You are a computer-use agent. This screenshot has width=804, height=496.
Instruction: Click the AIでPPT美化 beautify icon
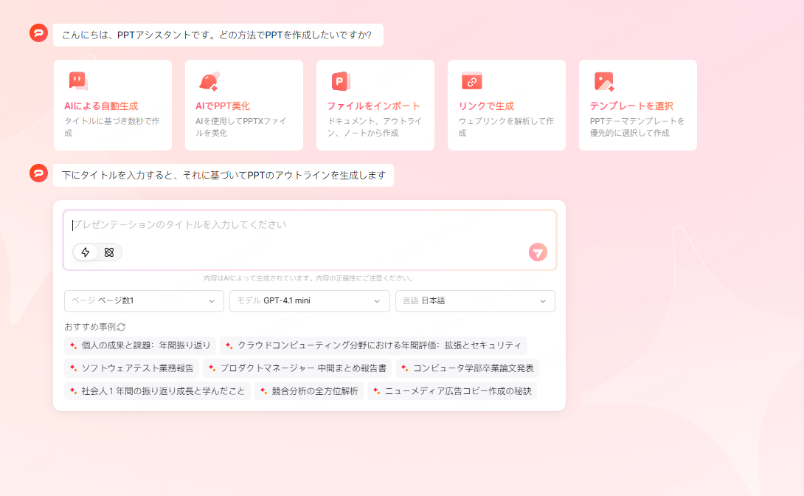pos(208,80)
